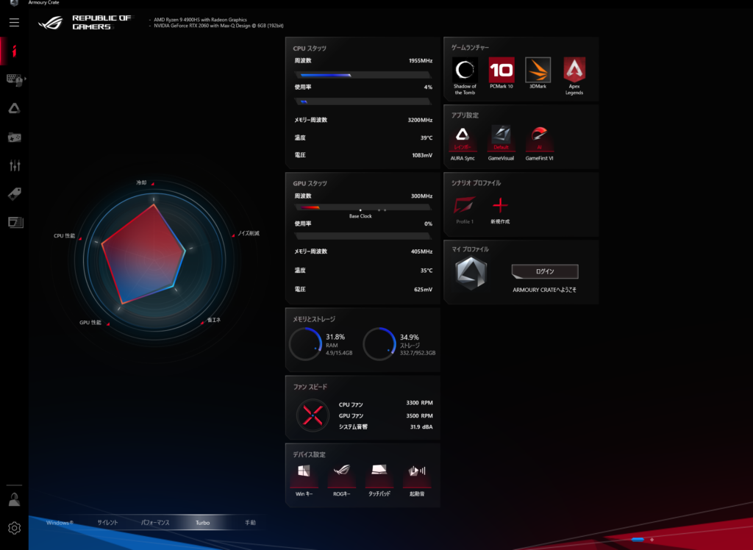Select the Turbo operating mode
Image resolution: width=753 pixels, height=550 pixels.
[203, 523]
